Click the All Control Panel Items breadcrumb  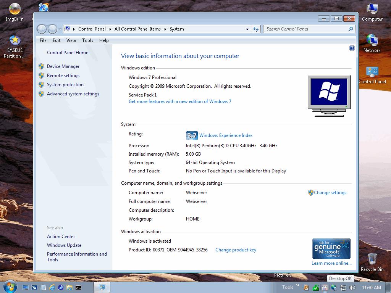click(137, 29)
